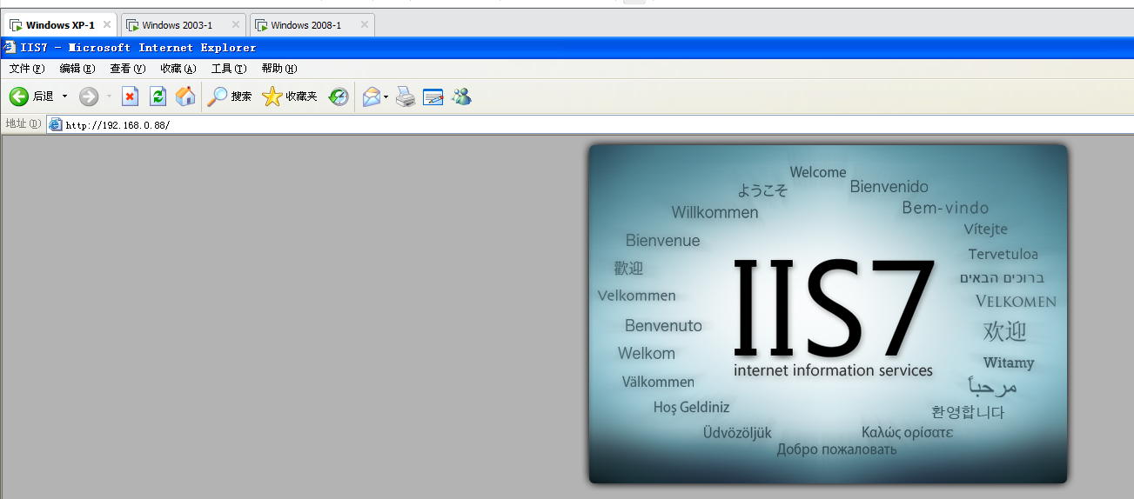Click the IE icon in title bar
Image resolution: width=1134 pixels, height=499 pixels.
click(10, 47)
